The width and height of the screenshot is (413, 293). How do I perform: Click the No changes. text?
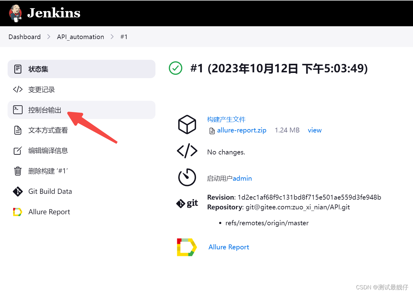[x=226, y=152]
